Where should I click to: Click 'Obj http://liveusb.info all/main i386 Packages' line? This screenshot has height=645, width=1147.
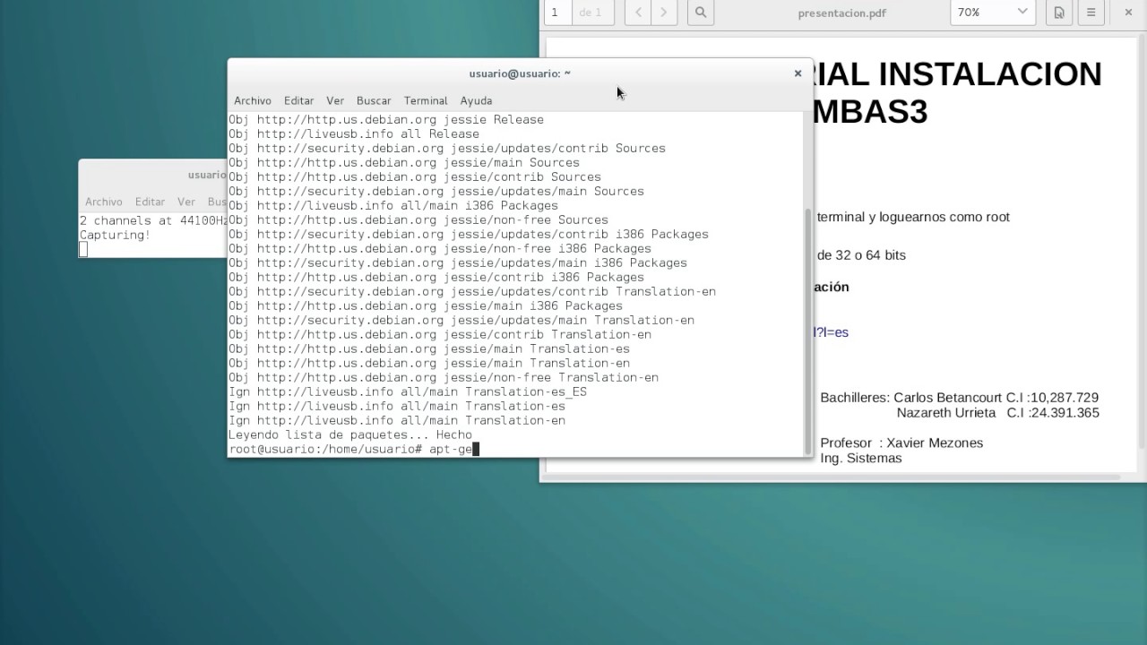tap(393, 205)
